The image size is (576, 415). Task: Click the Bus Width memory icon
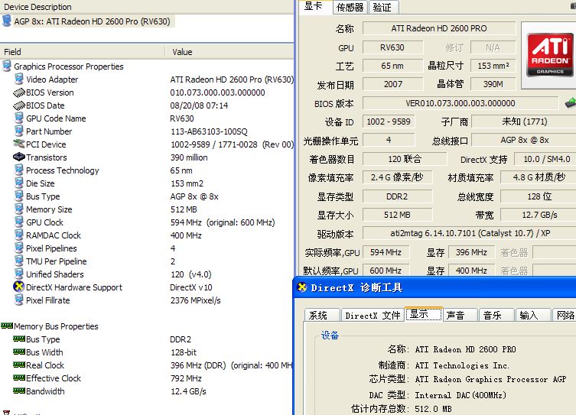[x=18, y=352]
